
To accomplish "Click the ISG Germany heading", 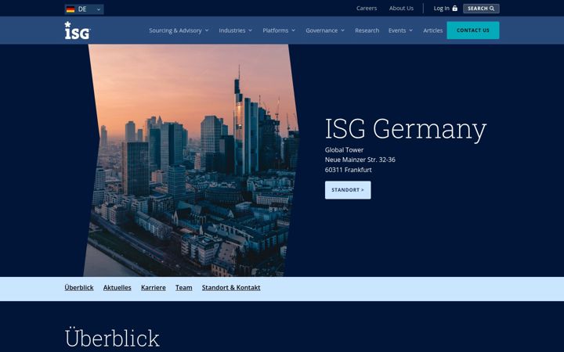I will coord(406,128).
